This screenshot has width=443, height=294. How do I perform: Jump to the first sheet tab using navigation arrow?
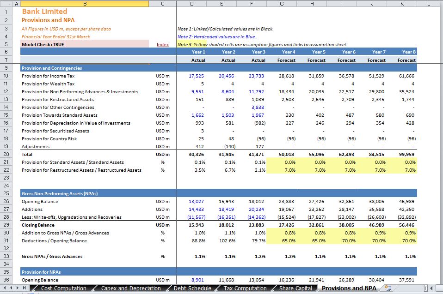[x=4, y=288]
